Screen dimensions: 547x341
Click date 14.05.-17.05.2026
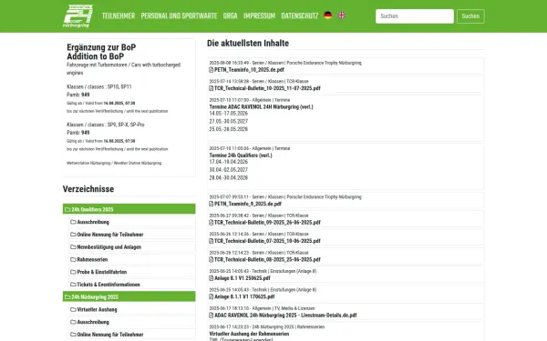pyautogui.click(x=229, y=114)
